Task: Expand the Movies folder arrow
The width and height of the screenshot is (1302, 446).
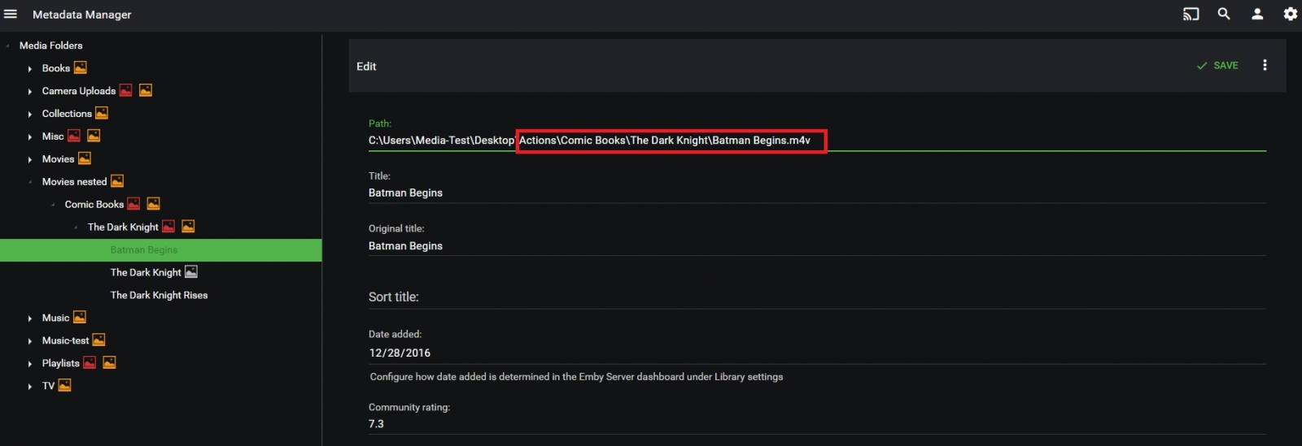Action: coord(30,159)
